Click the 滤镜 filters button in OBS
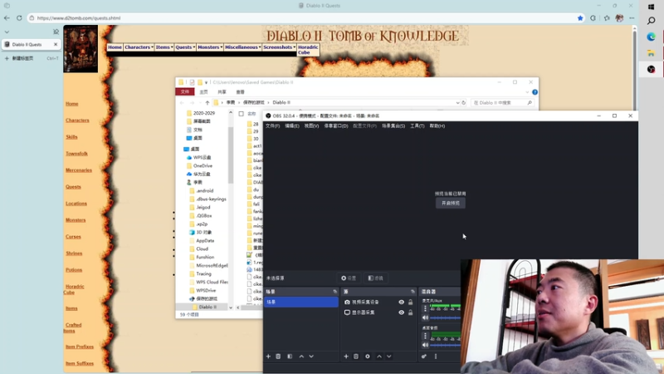 click(376, 278)
